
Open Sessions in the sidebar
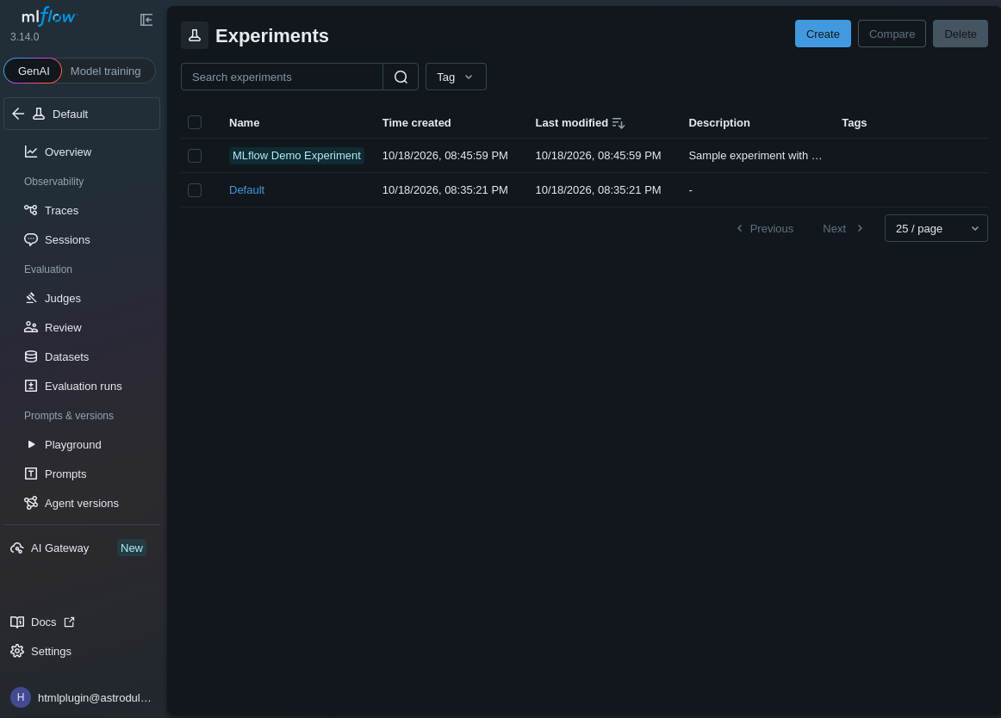(82, 239)
